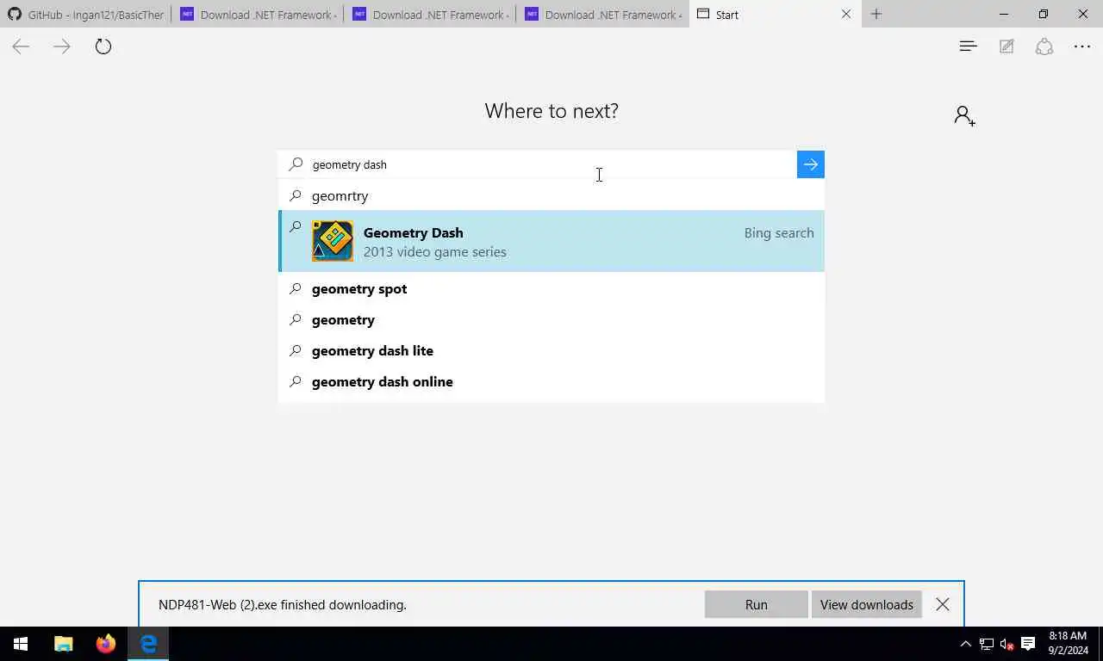Click the taskbar clock showing 8:18 AM
This screenshot has height=661, width=1103.
(1069, 644)
